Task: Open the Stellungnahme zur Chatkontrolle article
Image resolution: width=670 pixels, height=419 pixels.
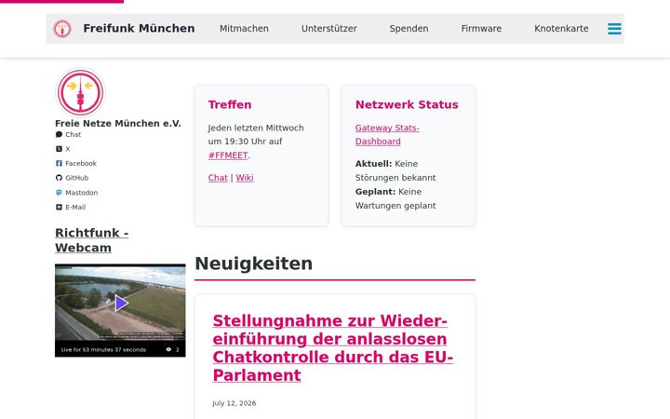Action: tap(333, 348)
